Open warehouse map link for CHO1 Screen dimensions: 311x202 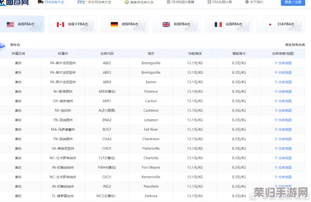(x=283, y=149)
